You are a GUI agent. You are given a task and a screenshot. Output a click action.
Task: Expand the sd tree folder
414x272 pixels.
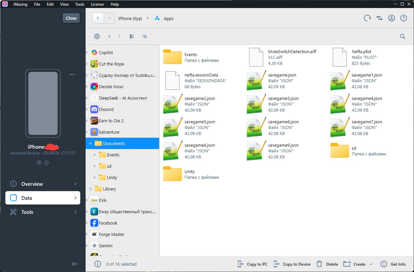click(95, 166)
